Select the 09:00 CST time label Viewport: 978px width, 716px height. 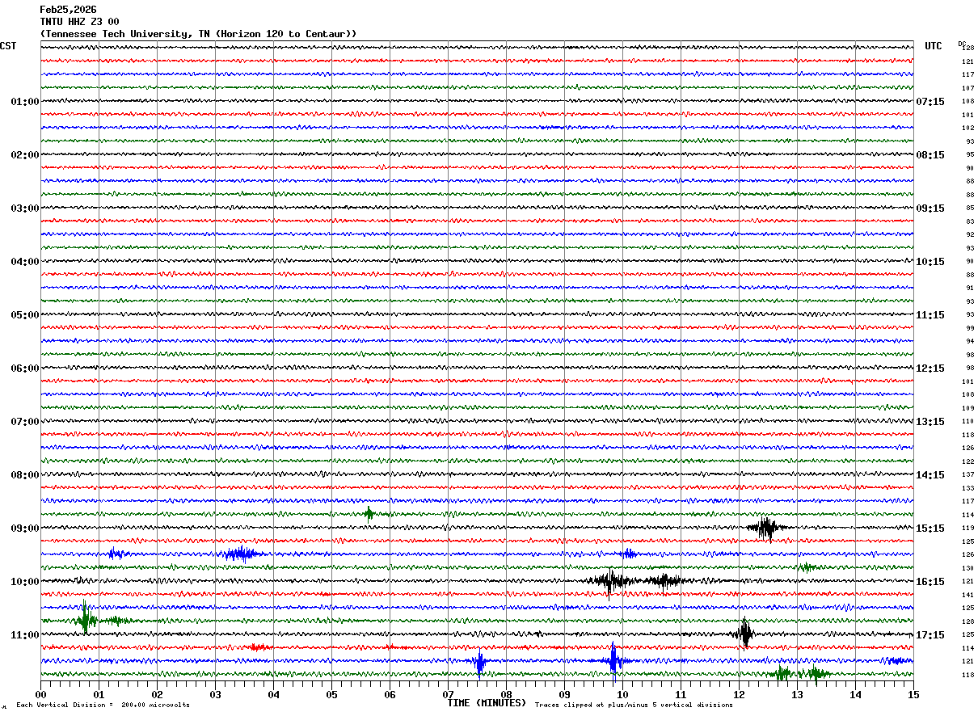pyautogui.click(x=25, y=529)
